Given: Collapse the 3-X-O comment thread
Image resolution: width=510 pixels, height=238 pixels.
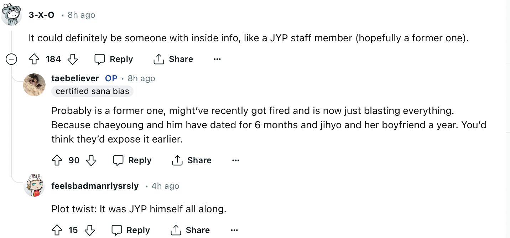Looking at the screenshot, I should click(11, 59).
